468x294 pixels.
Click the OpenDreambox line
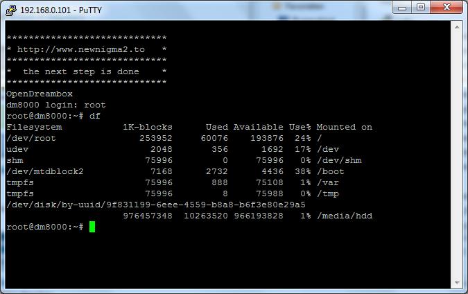[x=40, y=94]
